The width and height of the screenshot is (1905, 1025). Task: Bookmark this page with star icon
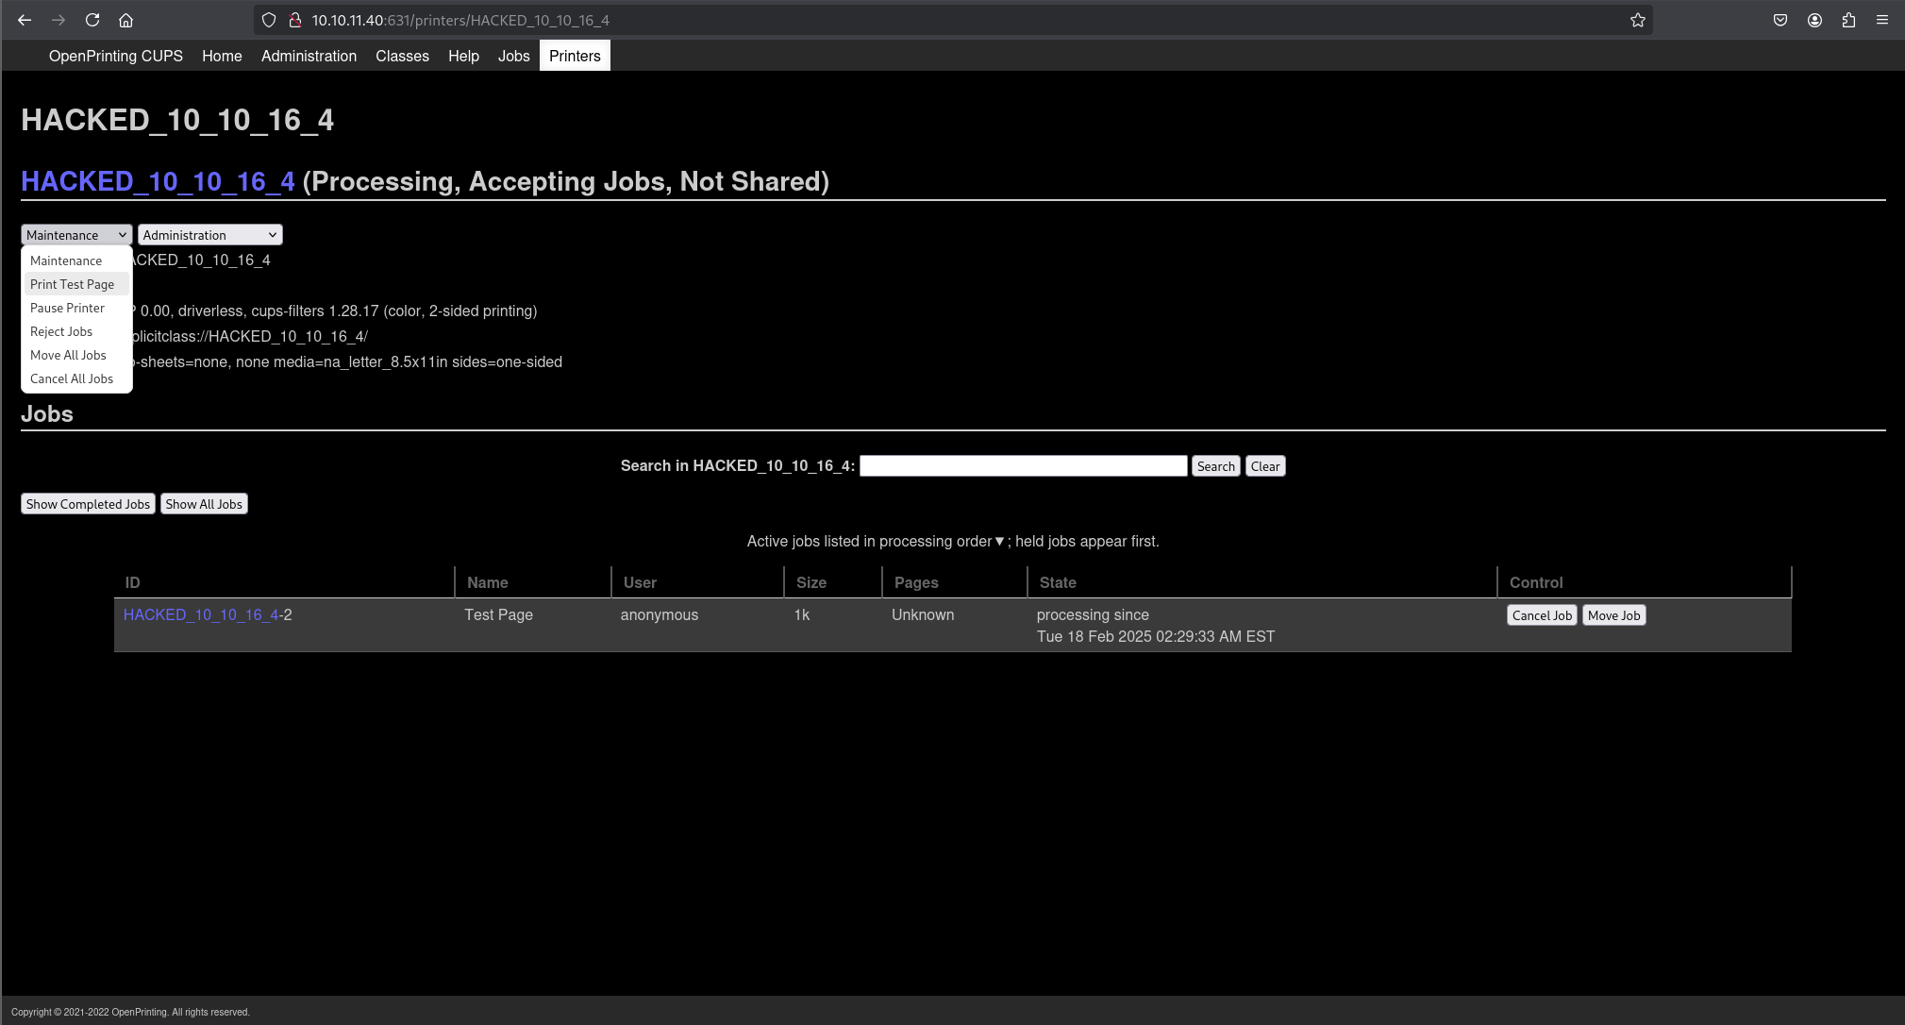1638,20
